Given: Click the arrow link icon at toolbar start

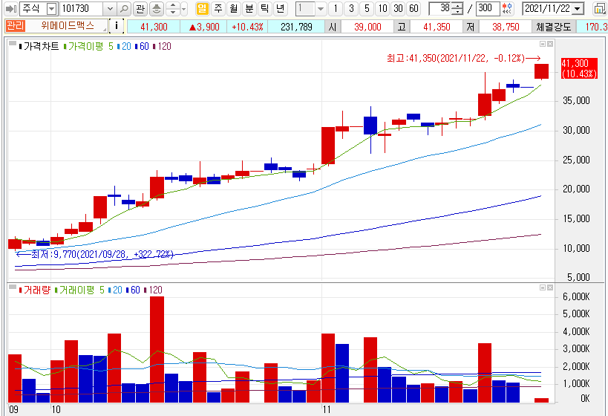Looking at the screenshot, I should pos(10,8).
